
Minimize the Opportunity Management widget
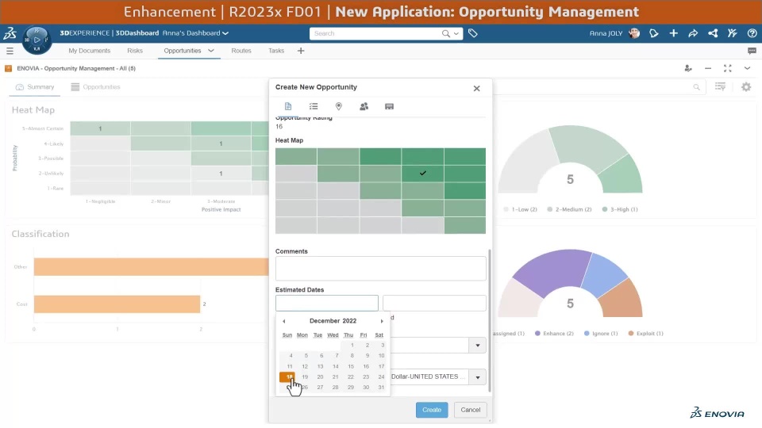coord(708,68)
